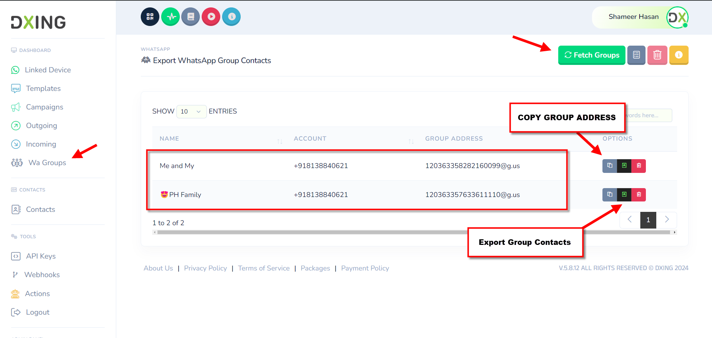
Task: Click the Options column header
Action: [617, 139]
